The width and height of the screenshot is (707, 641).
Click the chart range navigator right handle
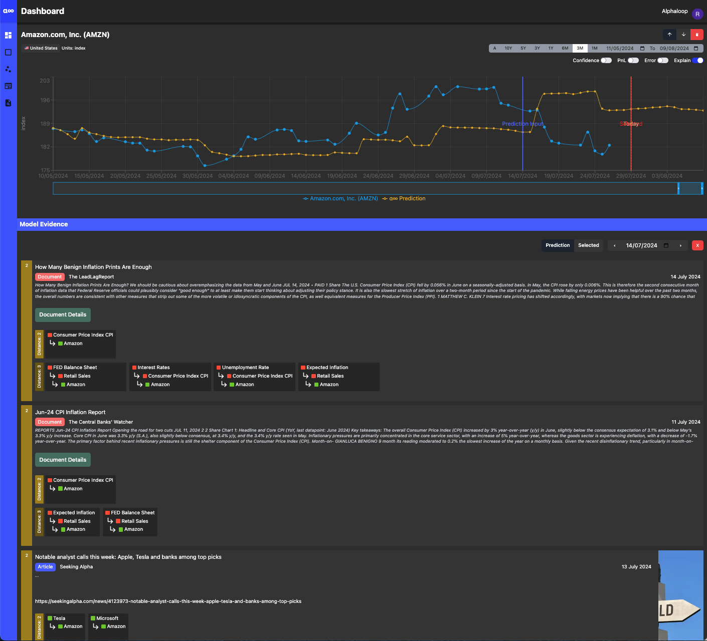(702, 188)
